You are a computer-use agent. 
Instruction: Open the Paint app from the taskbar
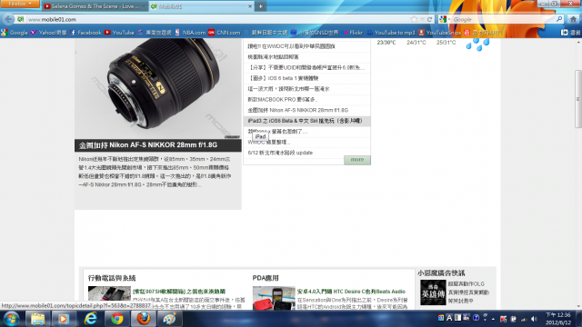170,319
